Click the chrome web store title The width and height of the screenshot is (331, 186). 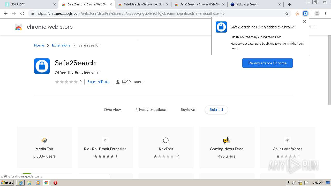50,27
